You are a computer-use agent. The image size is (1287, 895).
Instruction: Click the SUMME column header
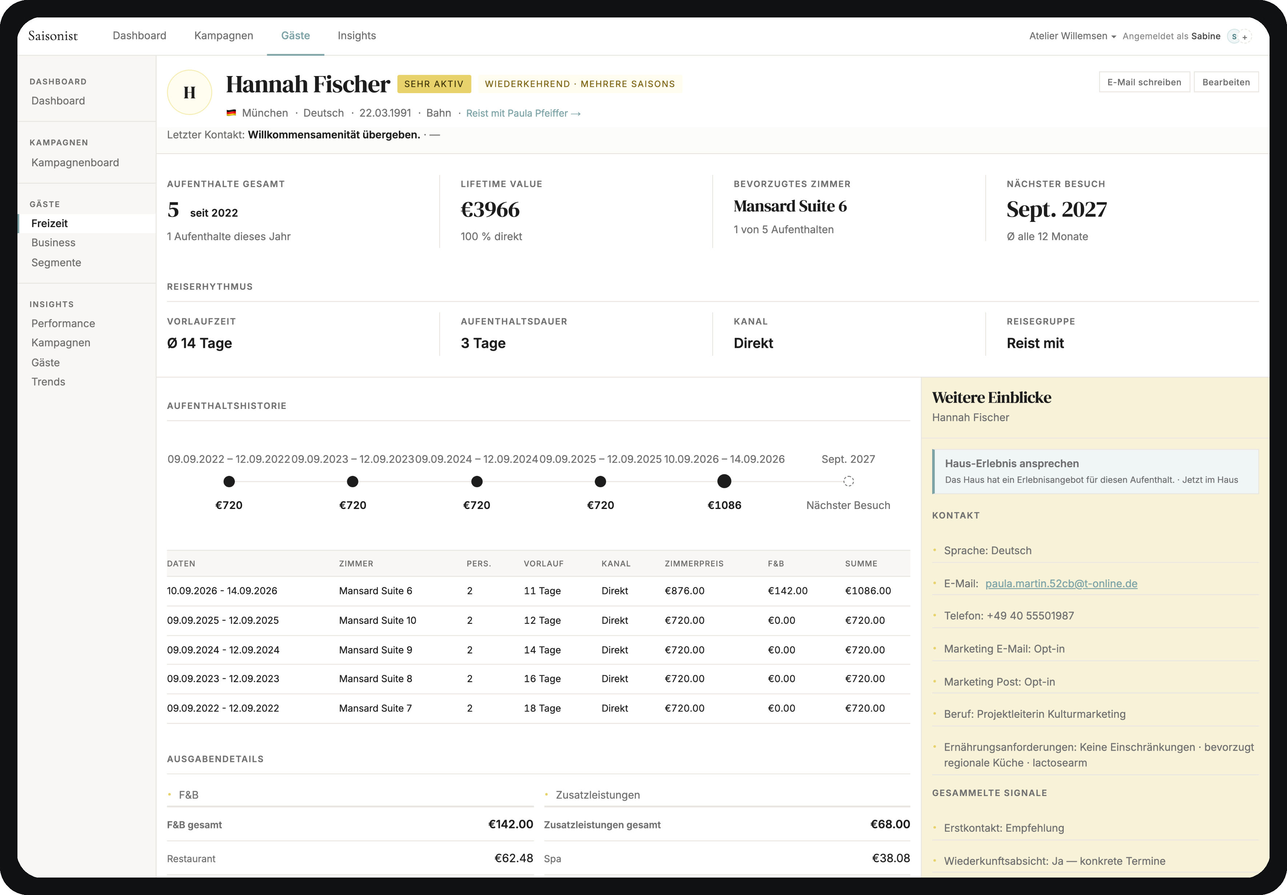coord(861,564)
